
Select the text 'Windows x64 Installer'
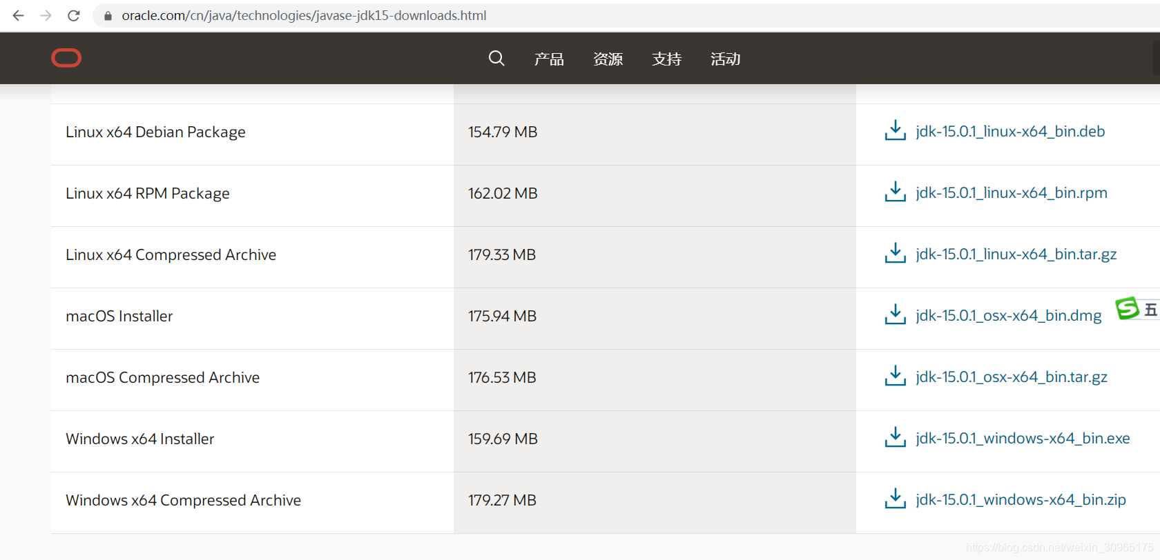coord(140,439)
